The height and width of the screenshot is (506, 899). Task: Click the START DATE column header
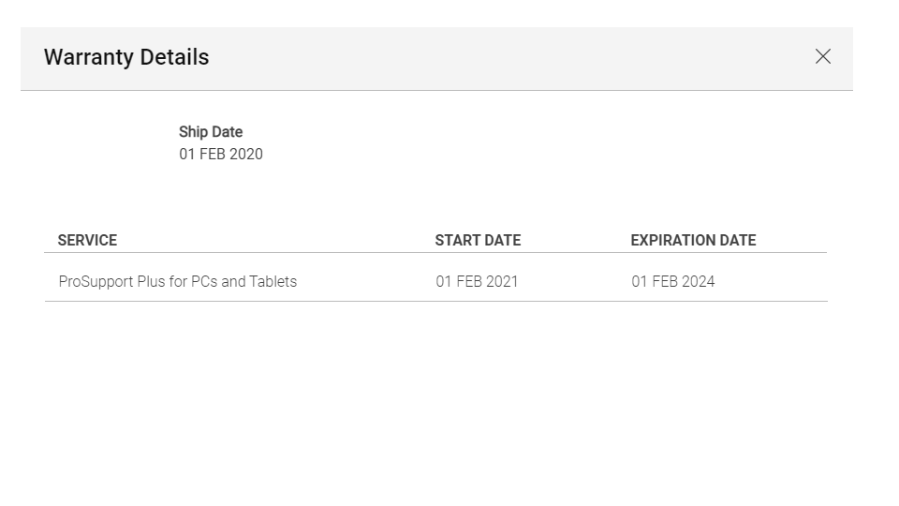click(x=478, y=241)
